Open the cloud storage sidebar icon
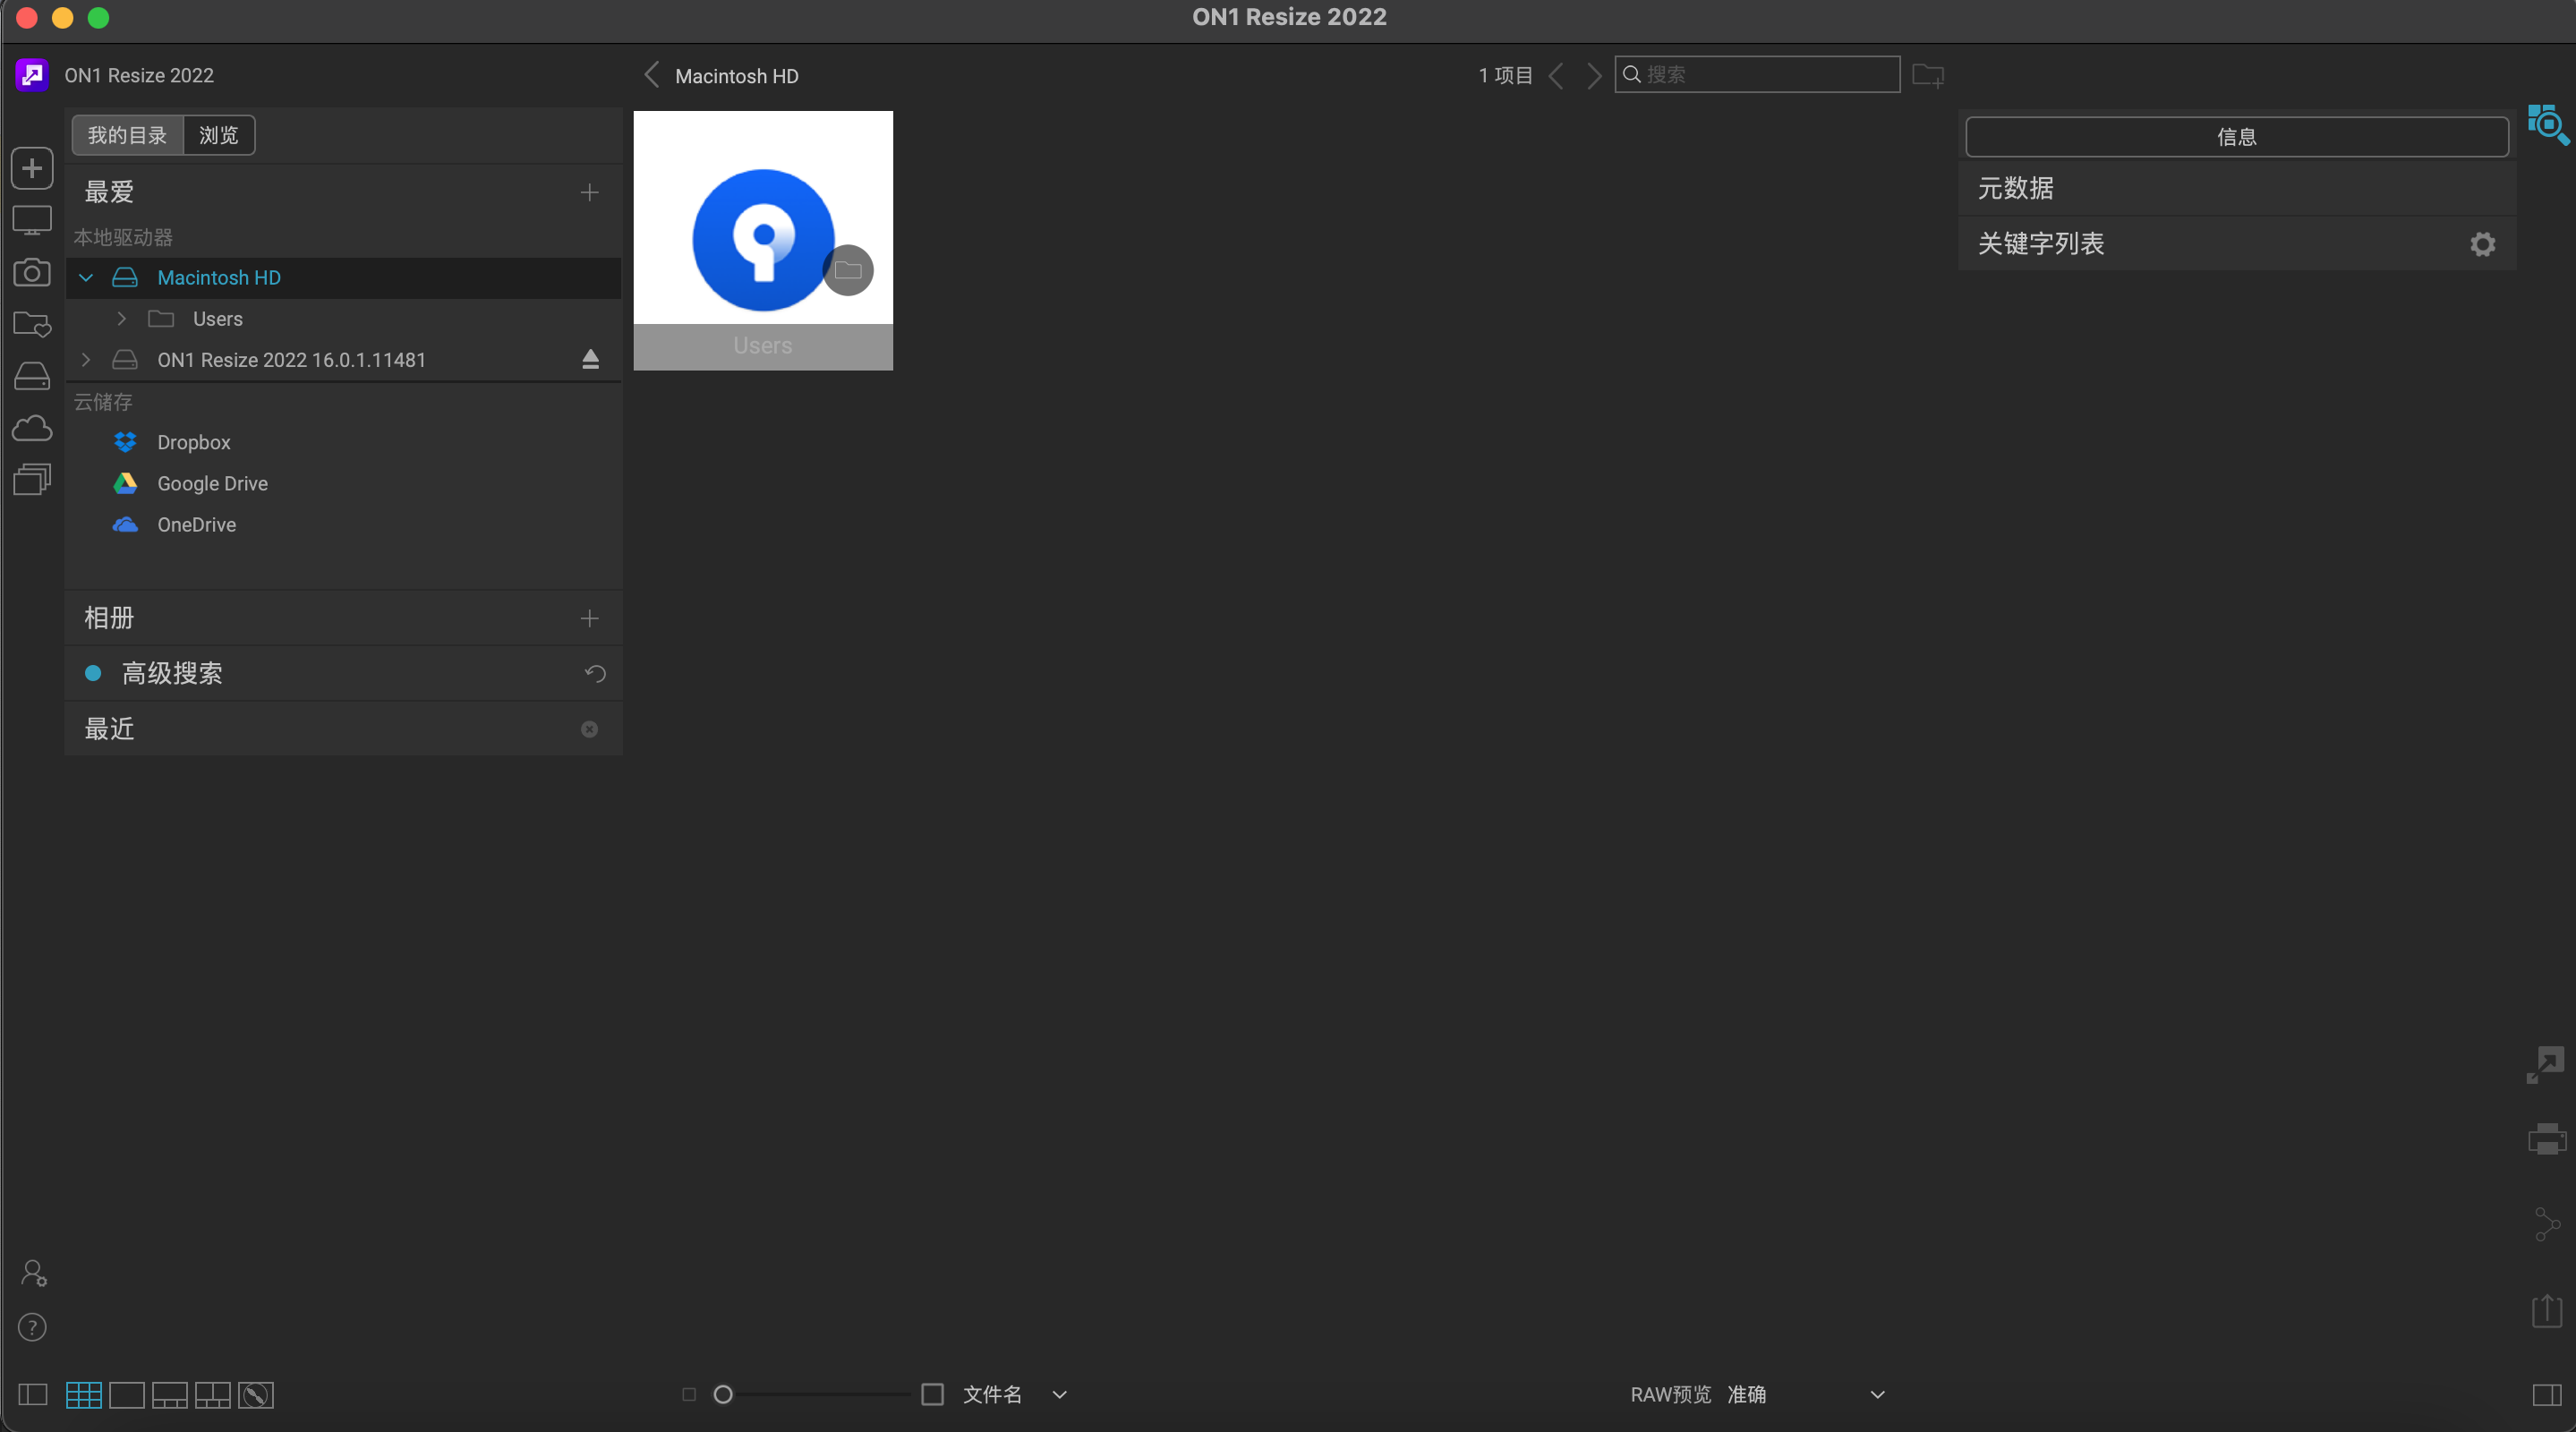 click(32, 429)
